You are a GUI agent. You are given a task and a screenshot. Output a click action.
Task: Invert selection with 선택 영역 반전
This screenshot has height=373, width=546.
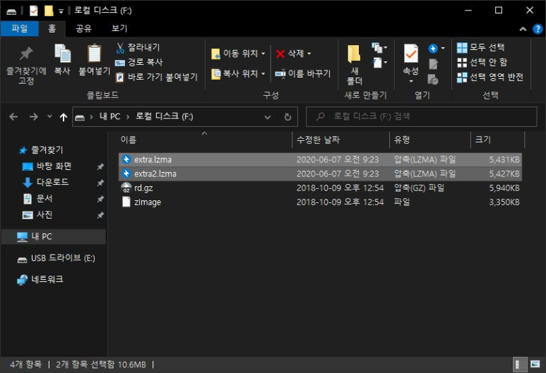pos(490,77)
